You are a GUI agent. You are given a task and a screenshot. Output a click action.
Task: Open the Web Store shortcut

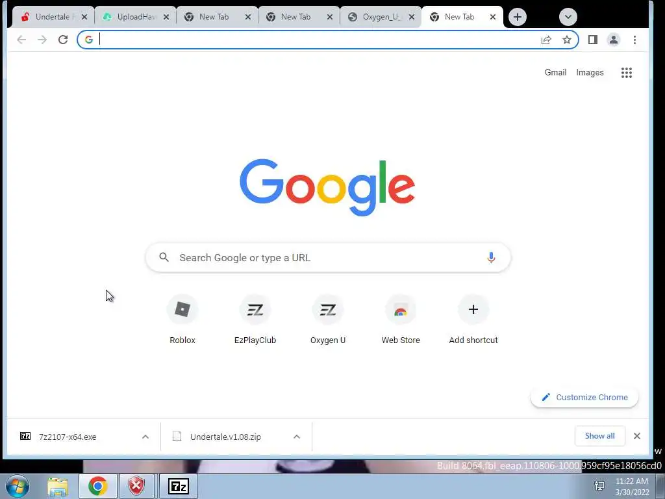[x=401, y=320]
